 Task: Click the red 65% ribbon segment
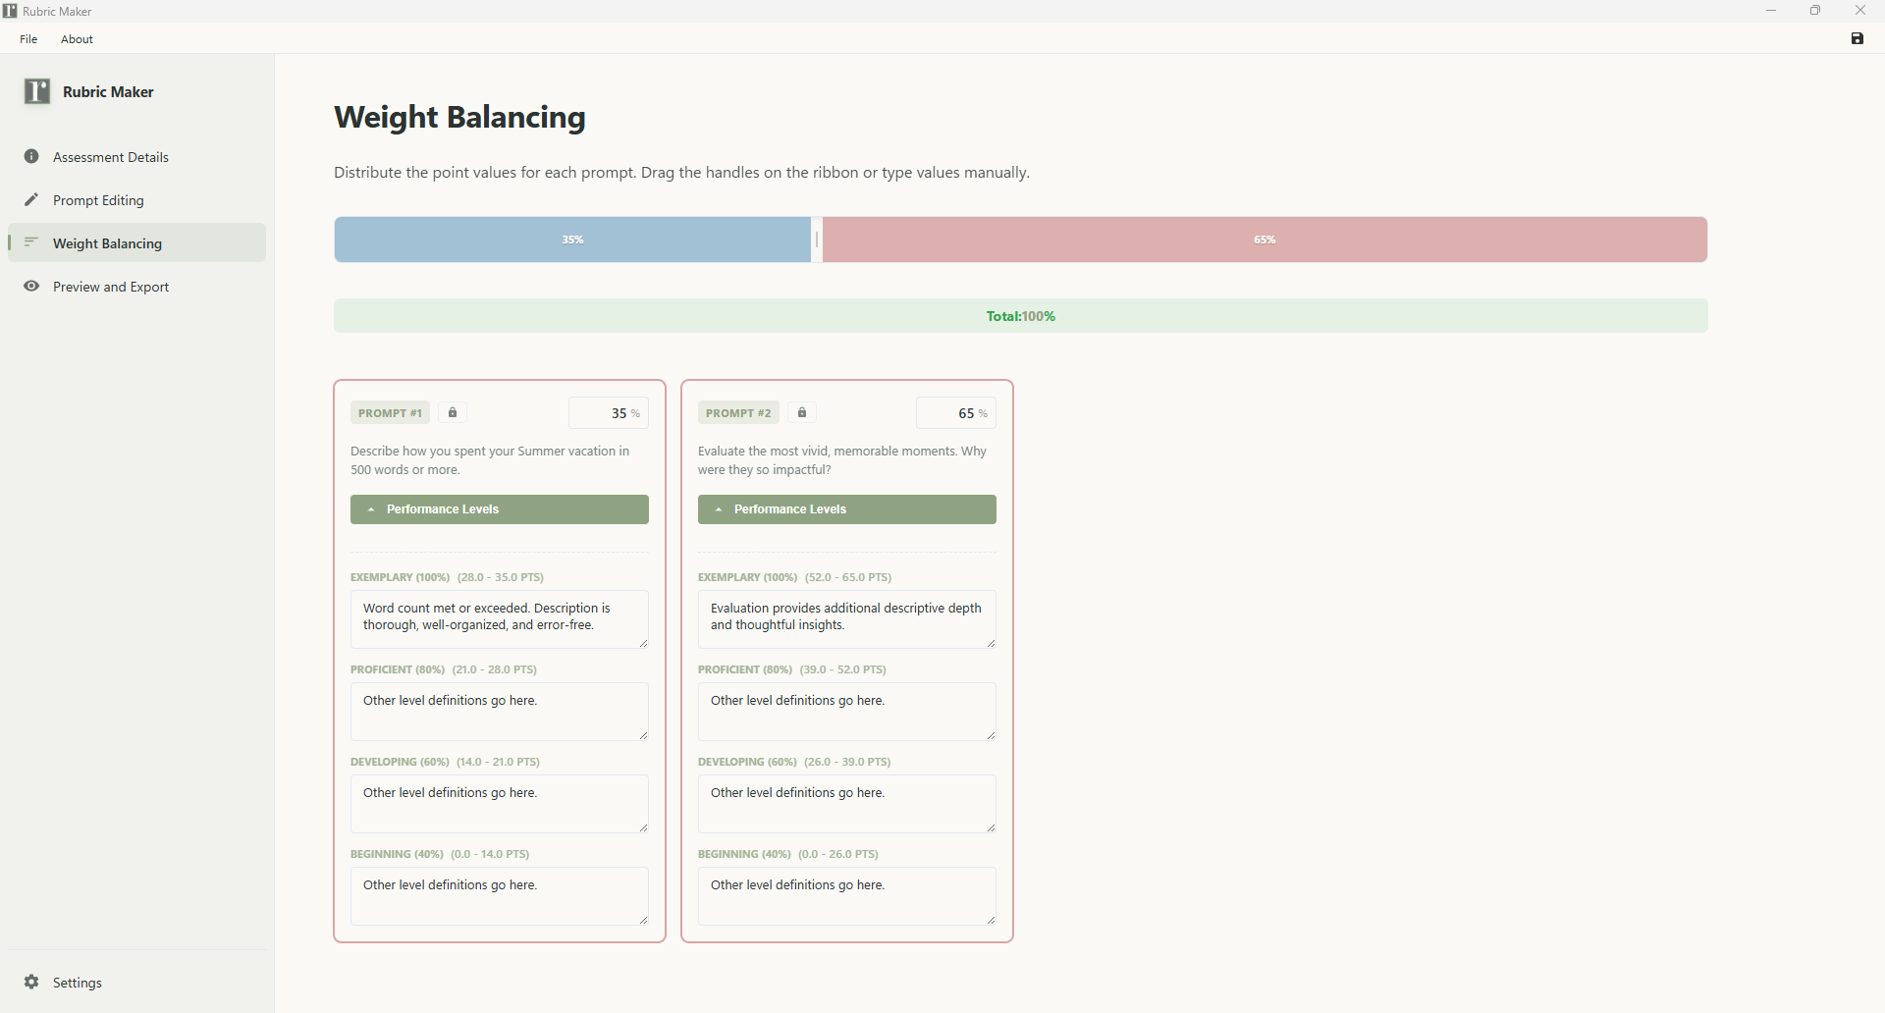tap(1265, 240)
